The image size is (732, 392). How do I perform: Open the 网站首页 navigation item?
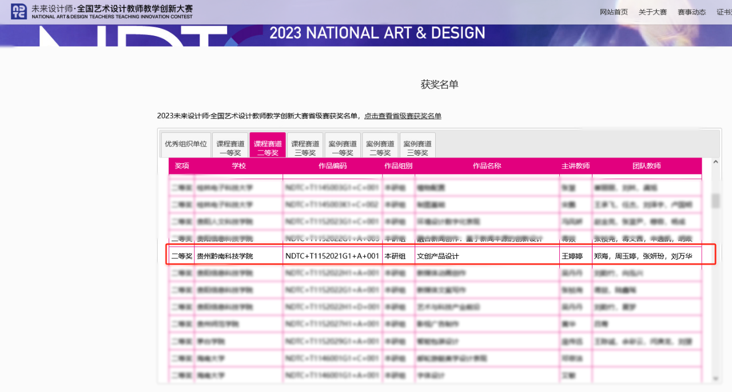click(x=614, y=12)
